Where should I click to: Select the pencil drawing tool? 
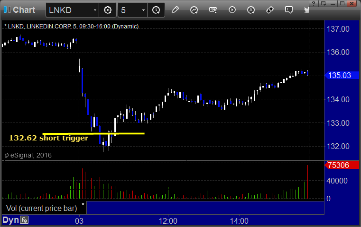(x=175, y=10)
